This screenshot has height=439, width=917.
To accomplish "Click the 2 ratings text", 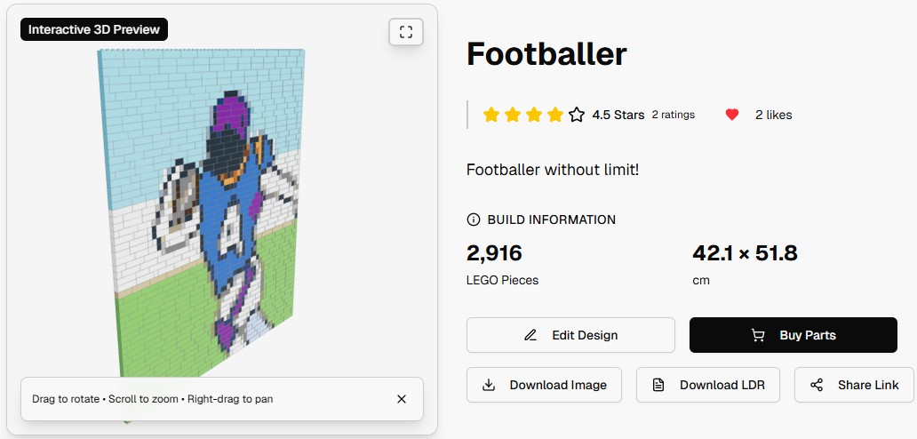I will 674,115.
